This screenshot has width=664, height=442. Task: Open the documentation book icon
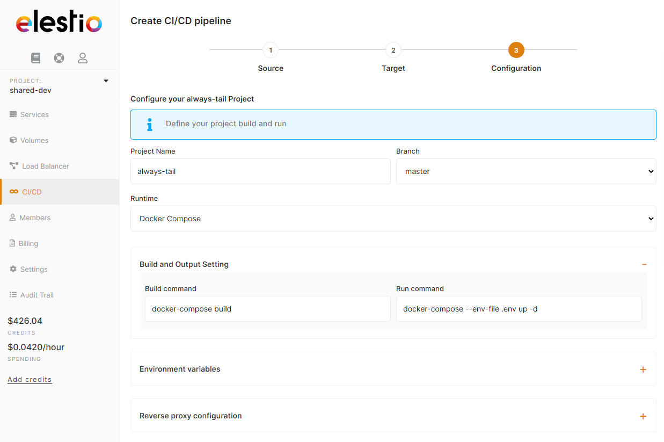click(36, 58)
